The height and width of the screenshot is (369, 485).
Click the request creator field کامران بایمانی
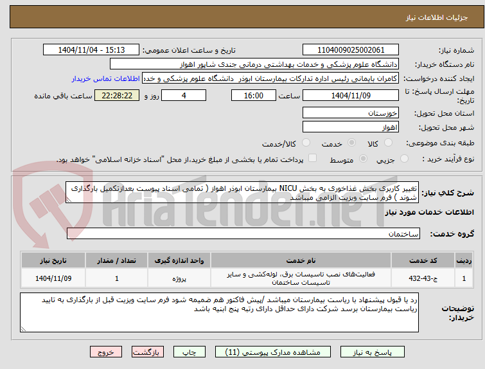pos(270,78)
